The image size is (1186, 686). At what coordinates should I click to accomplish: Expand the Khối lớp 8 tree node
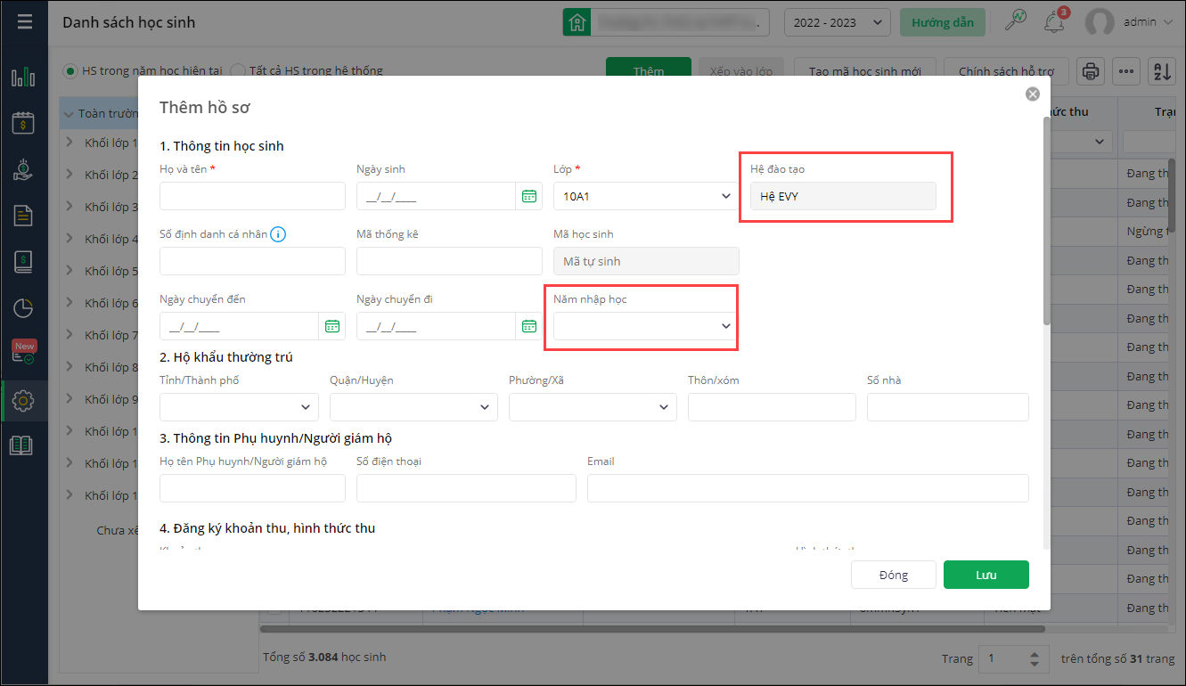[x=70, y=367]
